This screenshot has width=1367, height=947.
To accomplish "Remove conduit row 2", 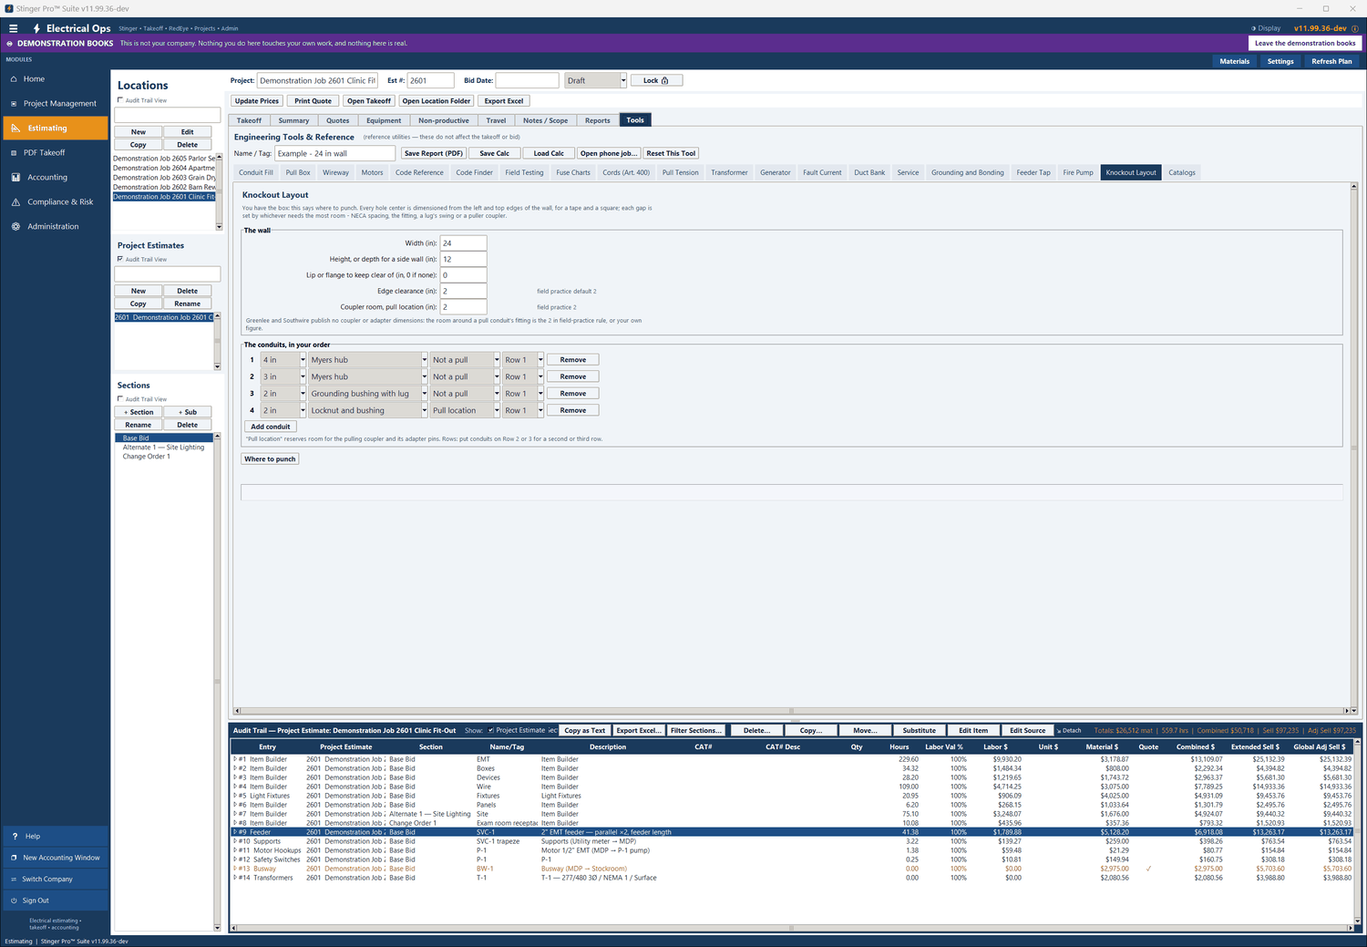I will point(573,376).
